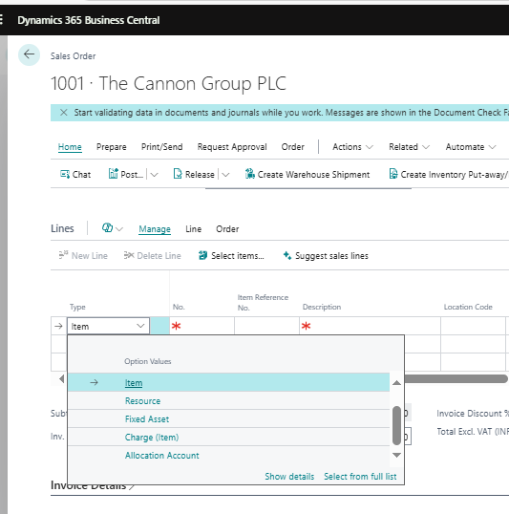The image size is (509, 514).
Task: Click the Post action icon
Action: (113, 174)
